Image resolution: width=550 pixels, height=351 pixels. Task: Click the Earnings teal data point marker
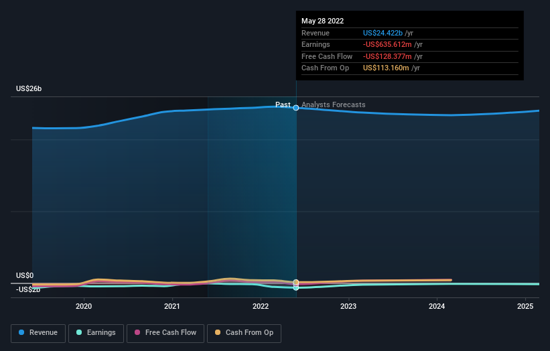(296, 288)
